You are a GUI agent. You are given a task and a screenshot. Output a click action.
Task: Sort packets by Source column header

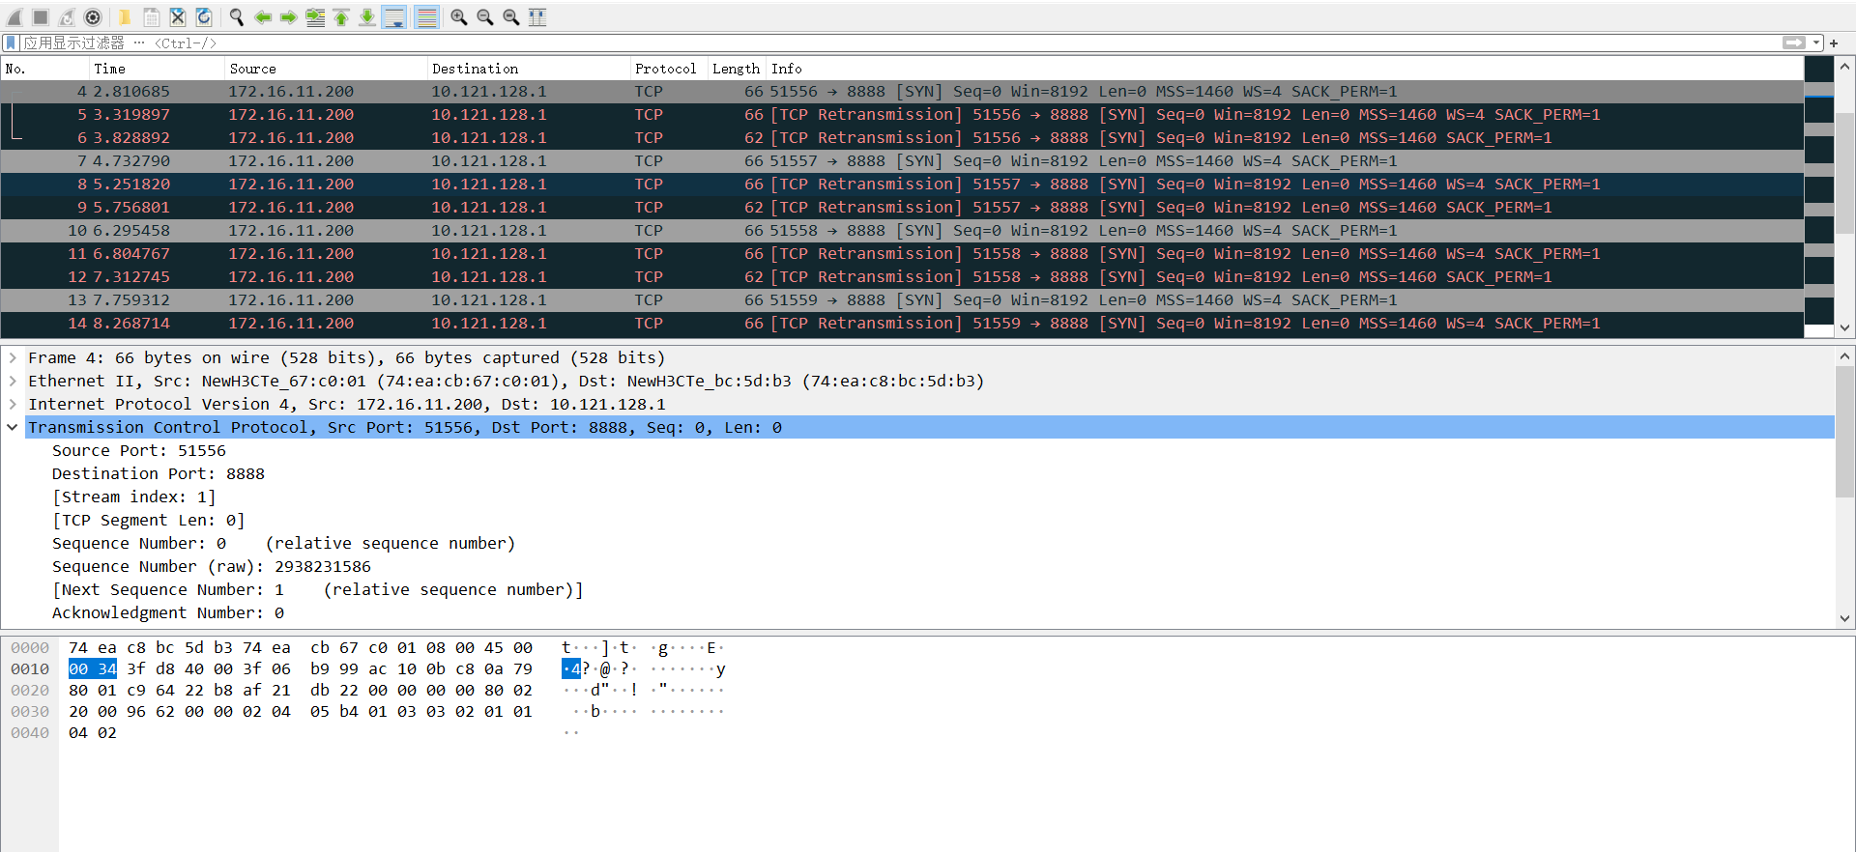[326, 69]
